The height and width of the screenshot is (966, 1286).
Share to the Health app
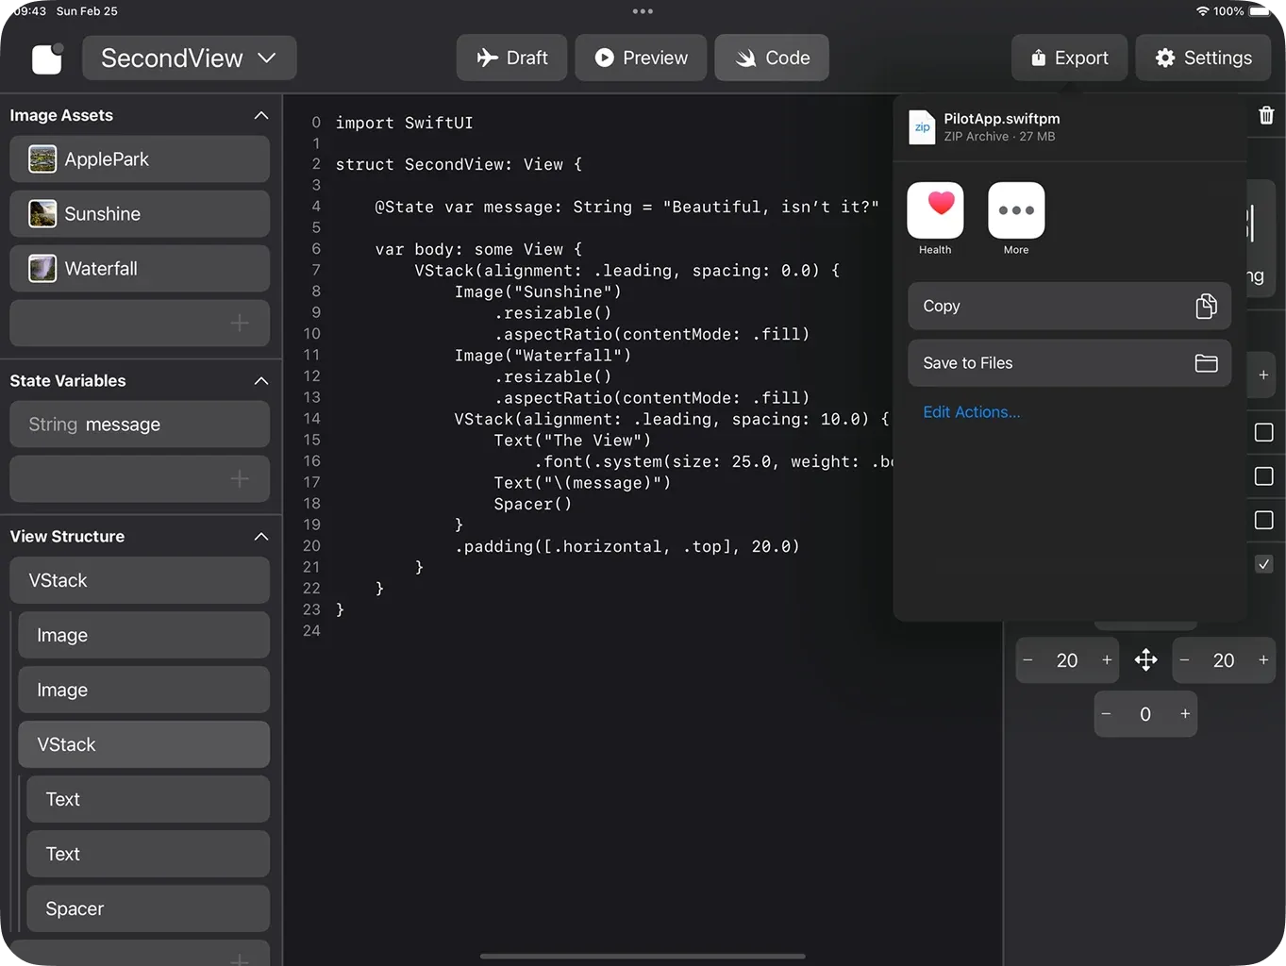click(x=935, y=219)
